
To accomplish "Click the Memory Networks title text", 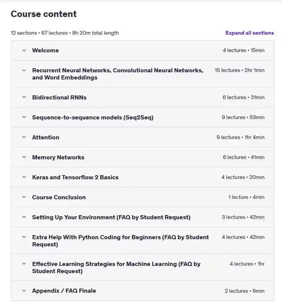I will point(58,157).
